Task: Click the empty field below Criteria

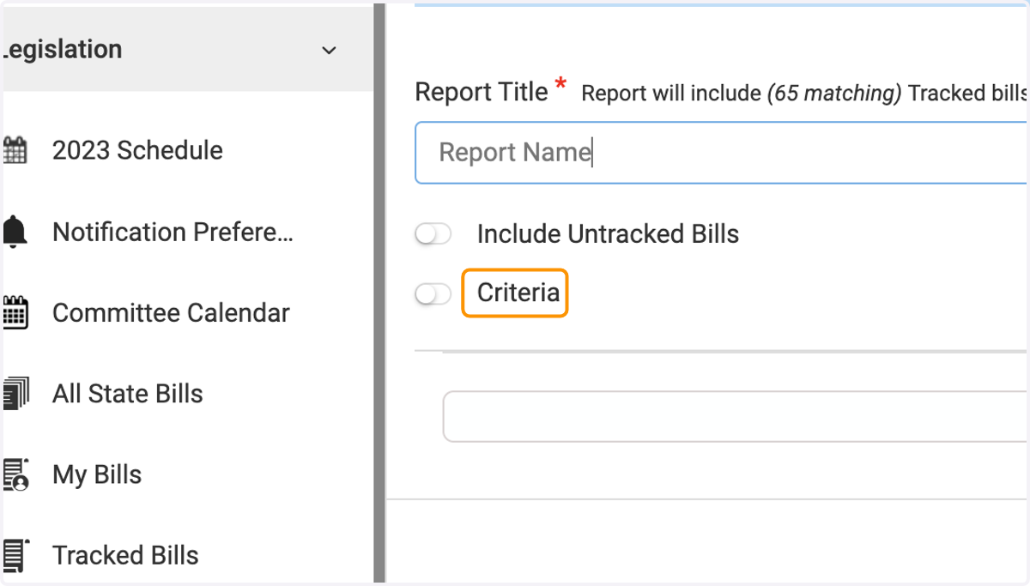Action: pos(735,416)
